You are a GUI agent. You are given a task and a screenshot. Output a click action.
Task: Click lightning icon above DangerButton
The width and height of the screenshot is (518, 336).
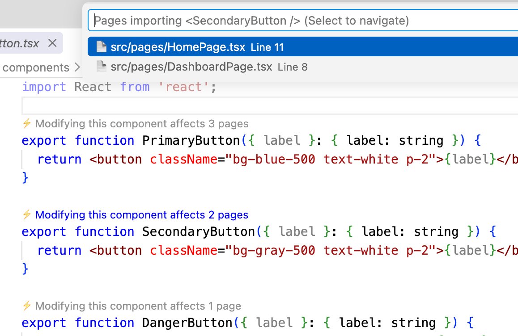(27, 306)
